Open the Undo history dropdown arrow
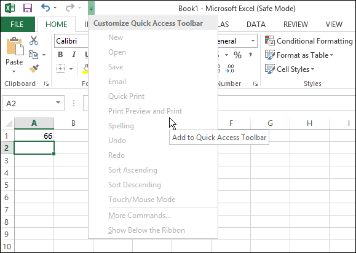Image resolution: width=356 pixels, height=253 pixels. pos(55,8)
